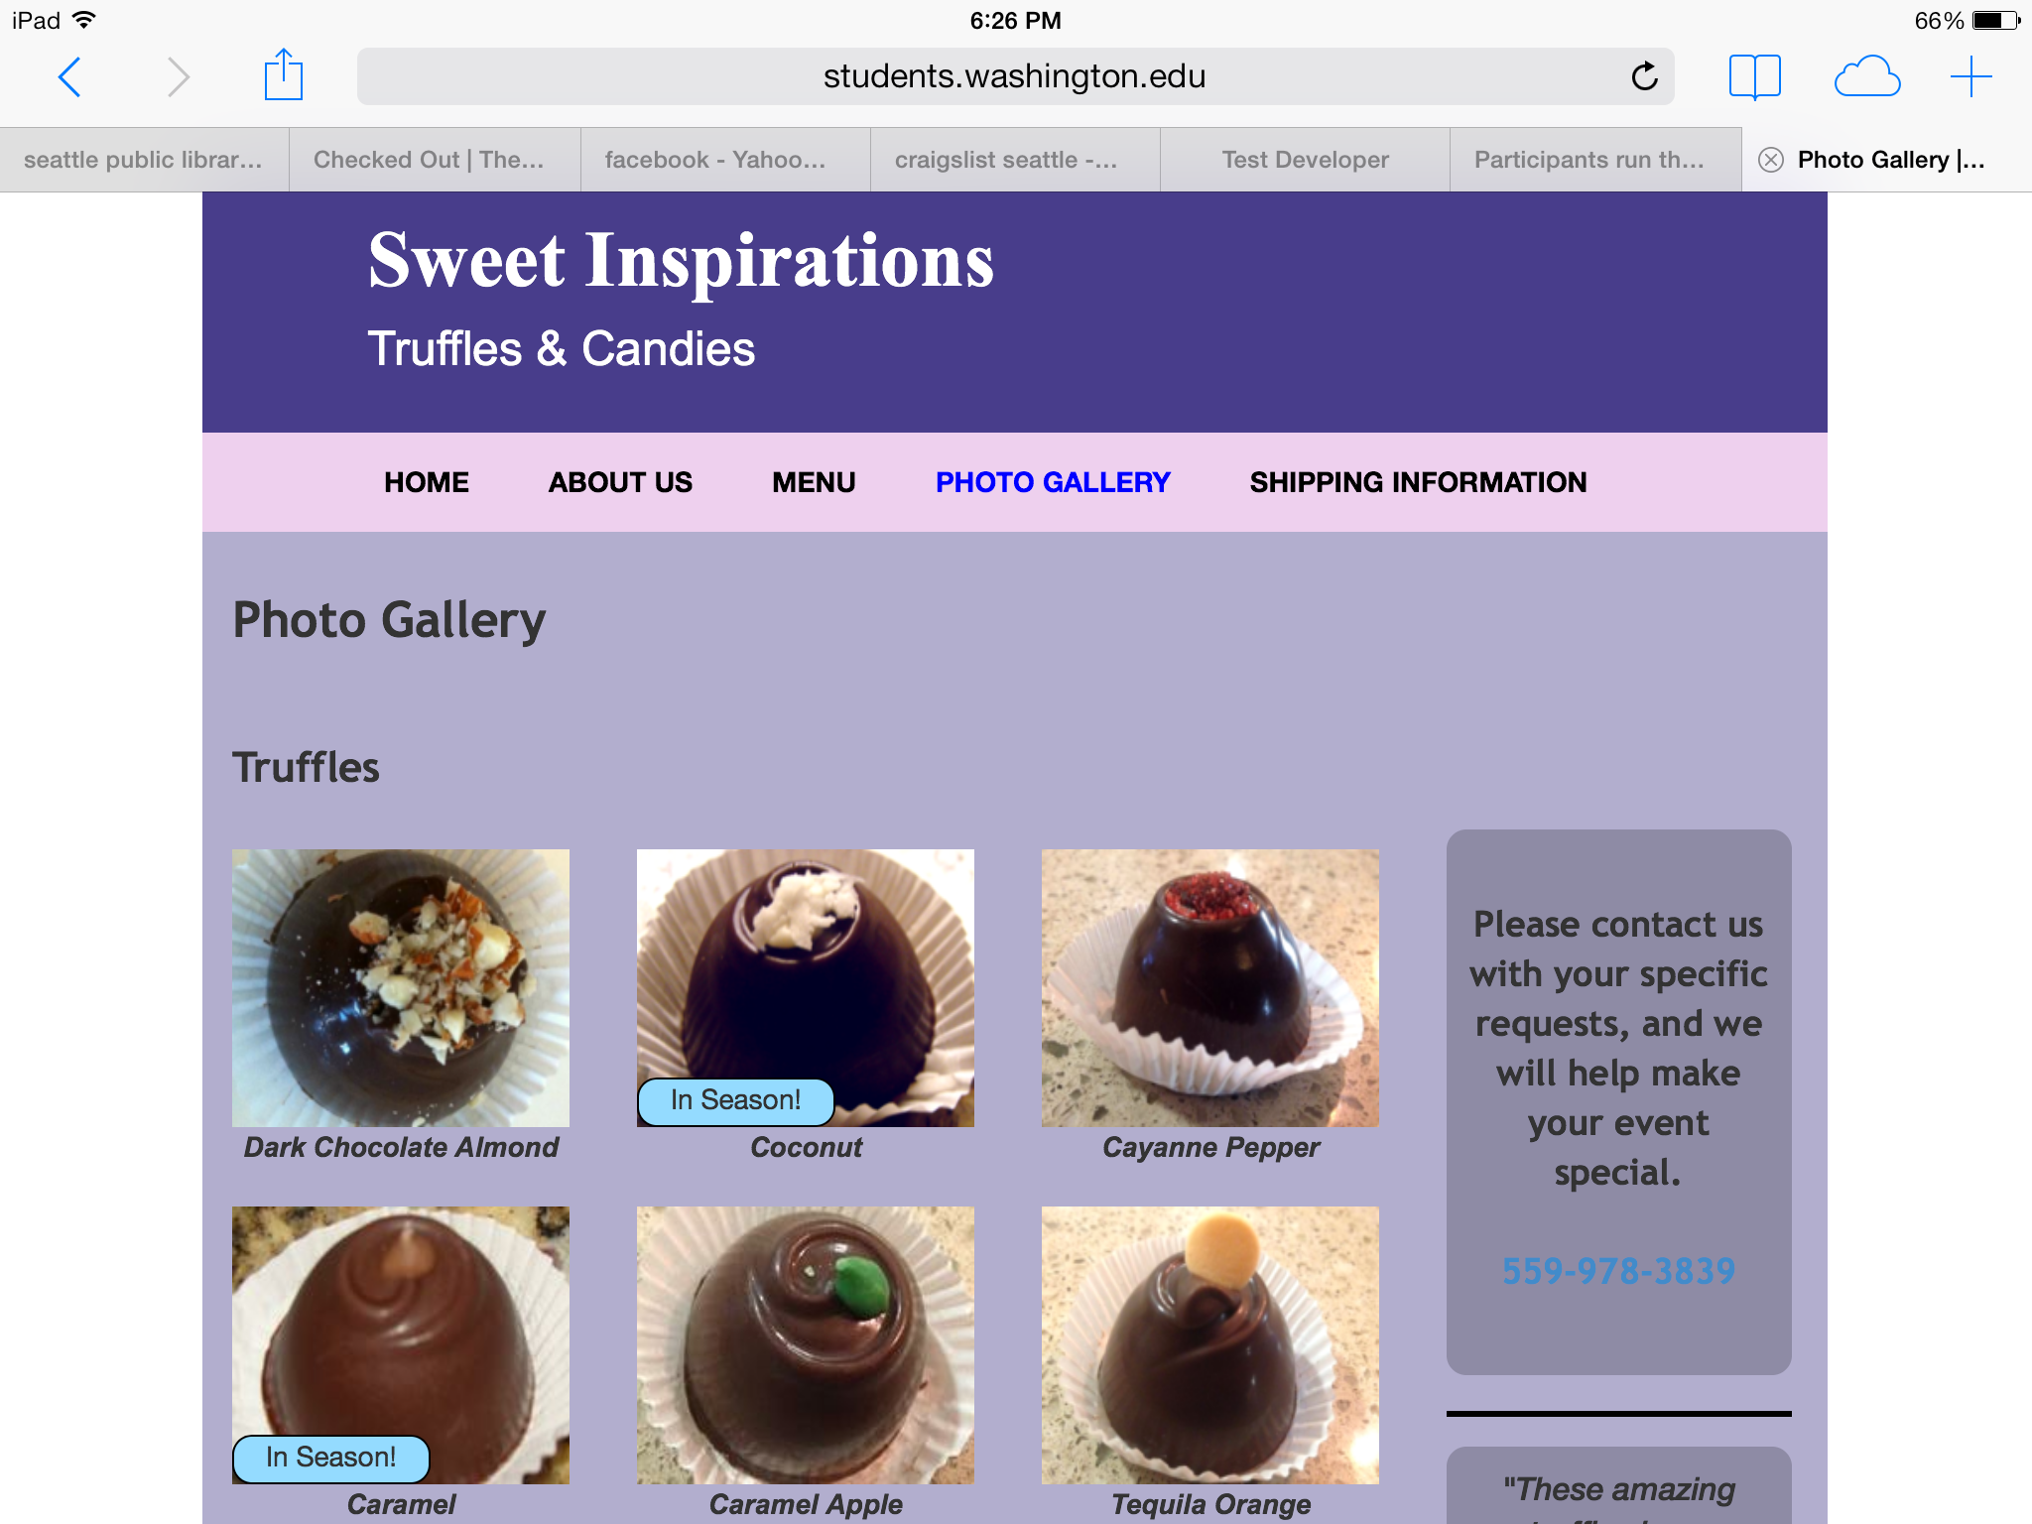This screenshot has width=2032, height=1524.
Task: Close the Photo Gallery tab
Action: (x=1771, y=160)
